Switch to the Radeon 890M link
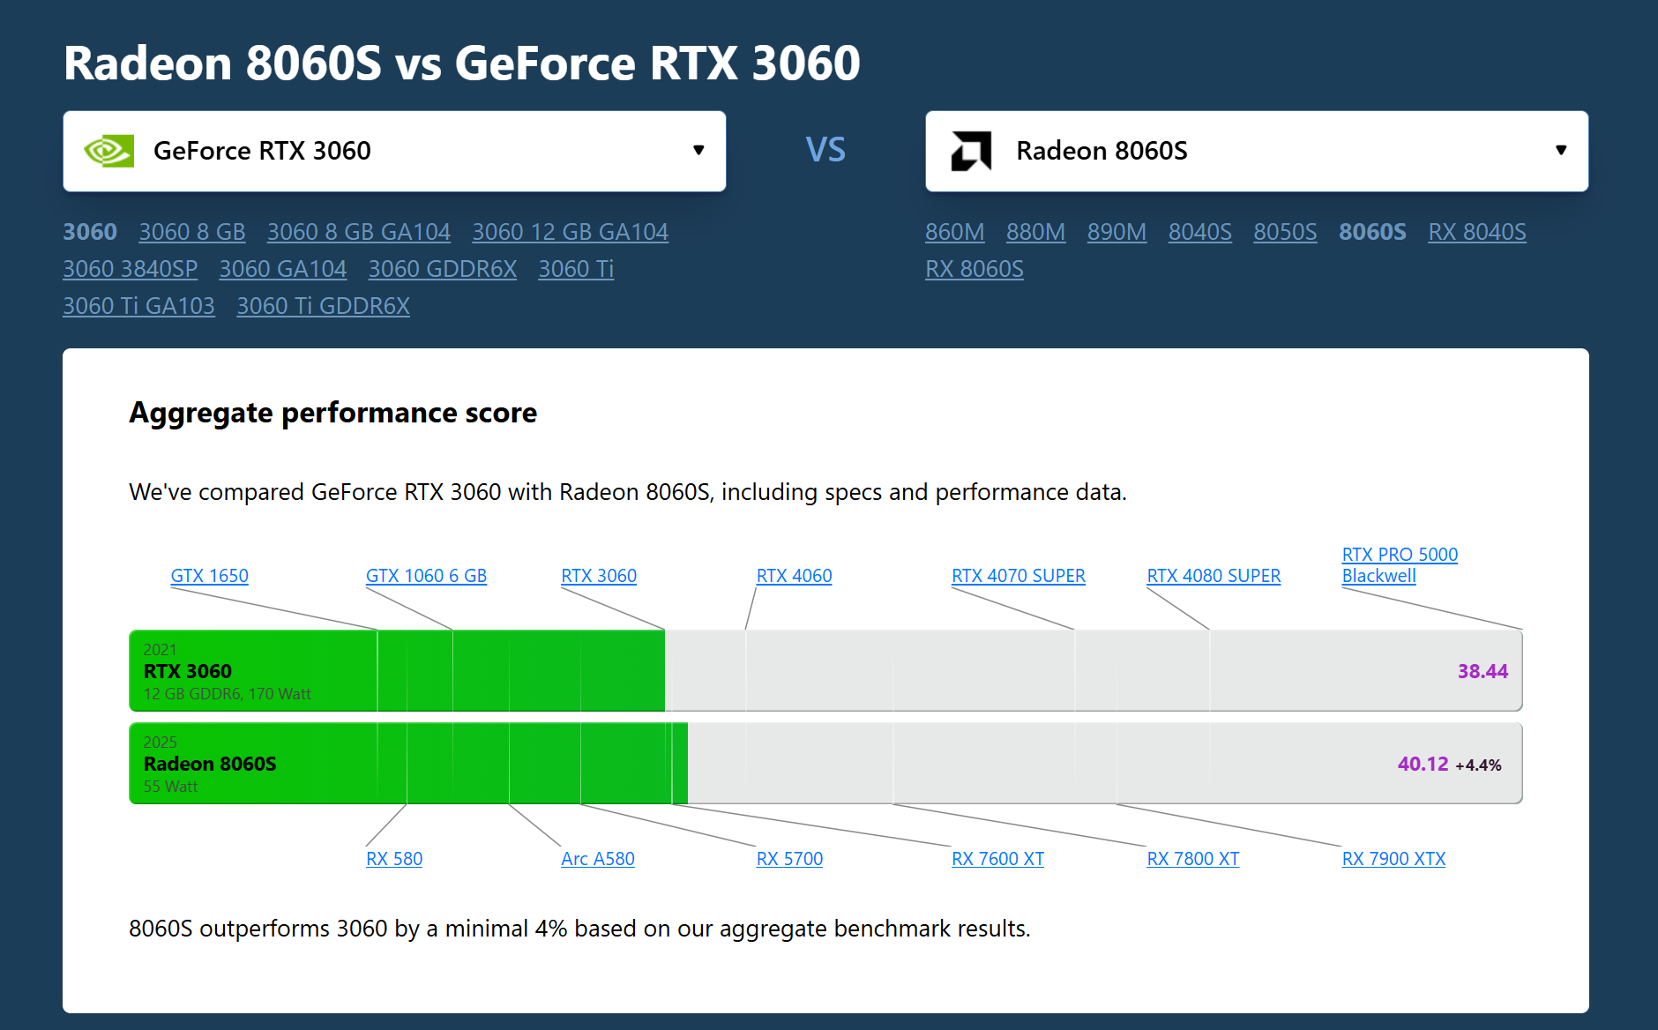Viewport: 1658px width, 1030px height. [x=1117, y=232]
